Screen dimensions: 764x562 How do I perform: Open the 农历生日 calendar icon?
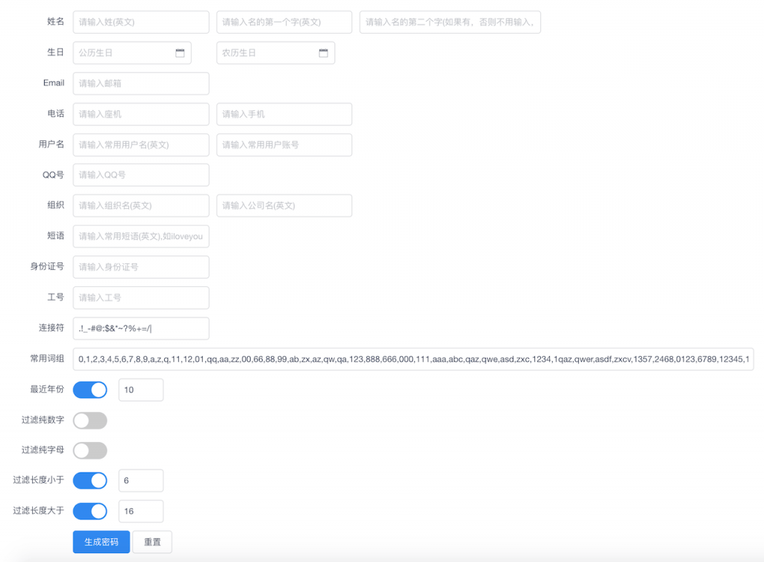pyautogui.click(x=323, y=53)
